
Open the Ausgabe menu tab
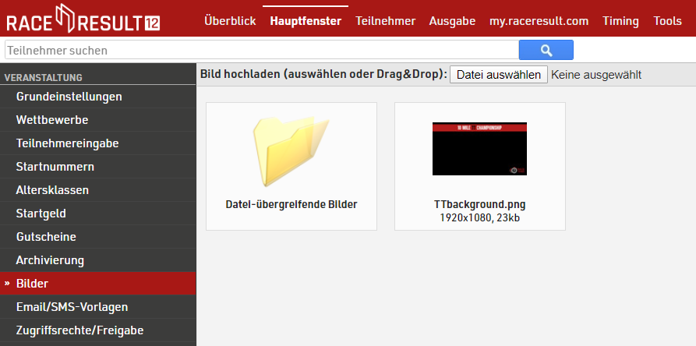tap(452, 21)
